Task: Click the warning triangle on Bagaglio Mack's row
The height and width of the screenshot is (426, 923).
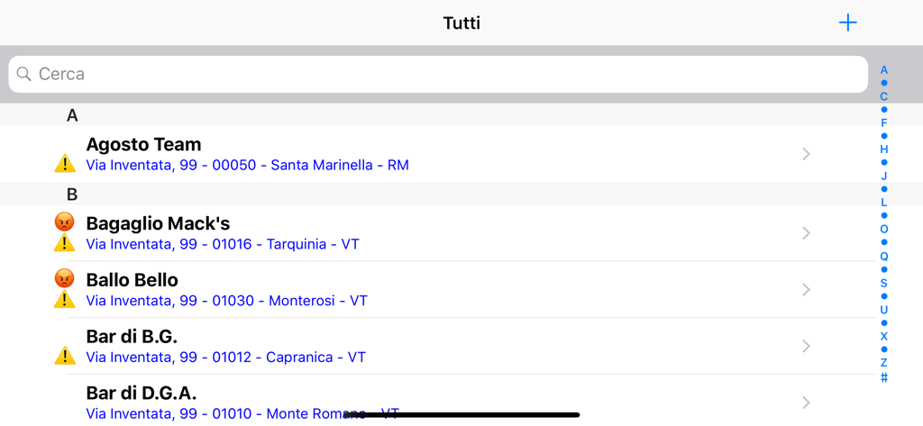Action: (x=65, y=242)
